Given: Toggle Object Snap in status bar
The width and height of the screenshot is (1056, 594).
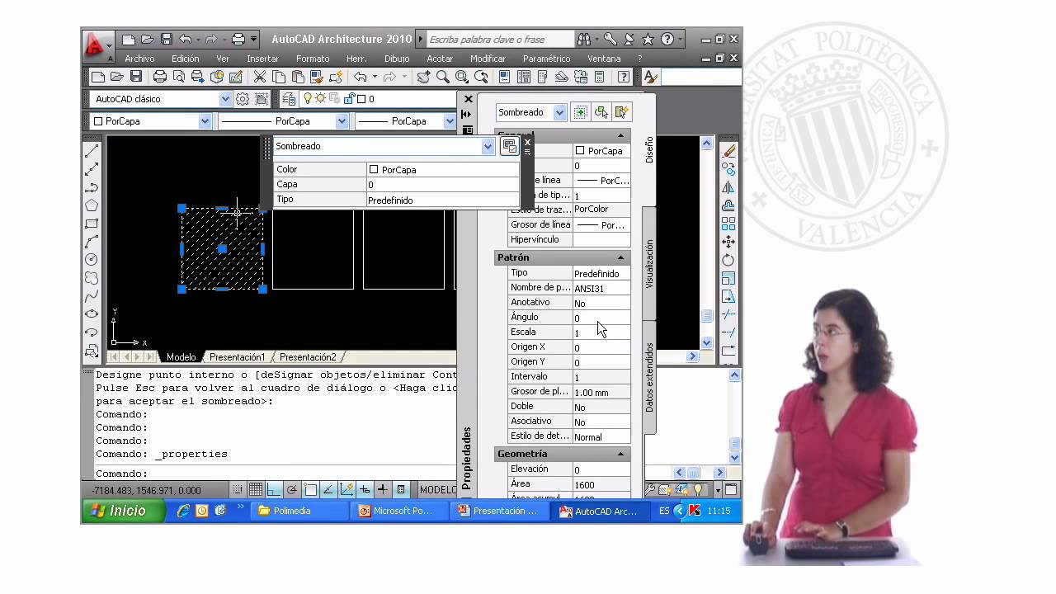Looking at the screenshot, I should [310, 489].
